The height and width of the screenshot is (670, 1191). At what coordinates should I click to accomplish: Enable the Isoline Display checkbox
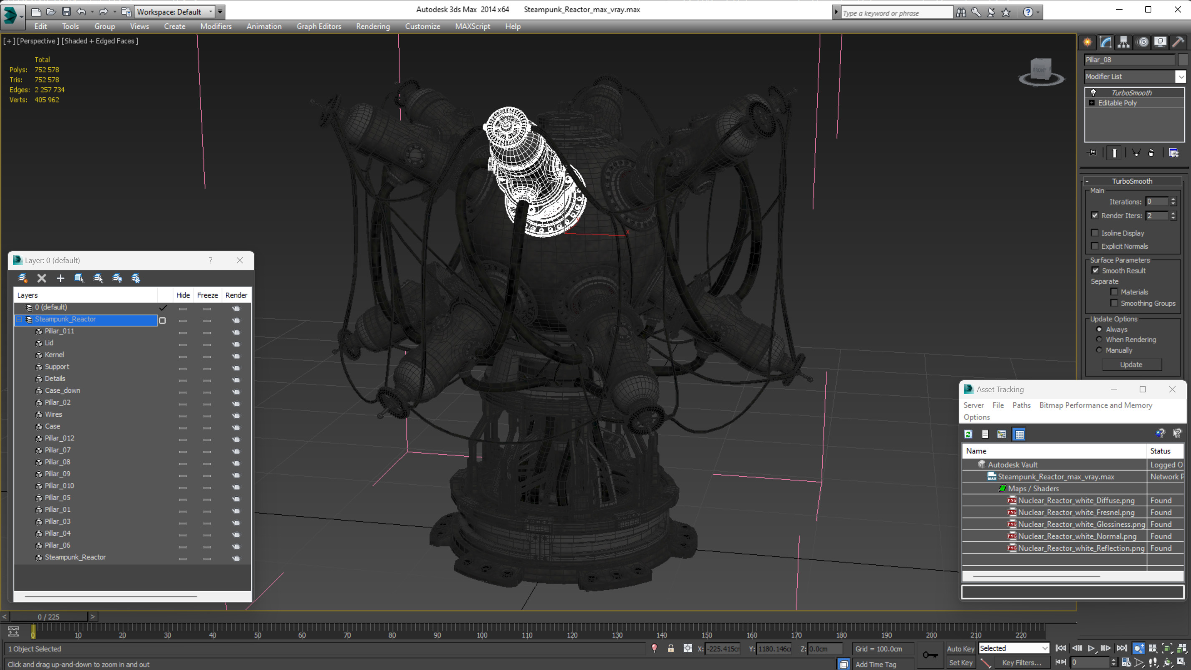click(1095, 233)
